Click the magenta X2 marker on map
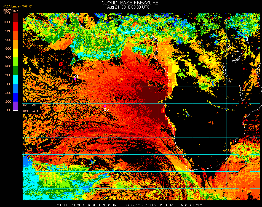The image size is (262, 207). click(105, 106)
